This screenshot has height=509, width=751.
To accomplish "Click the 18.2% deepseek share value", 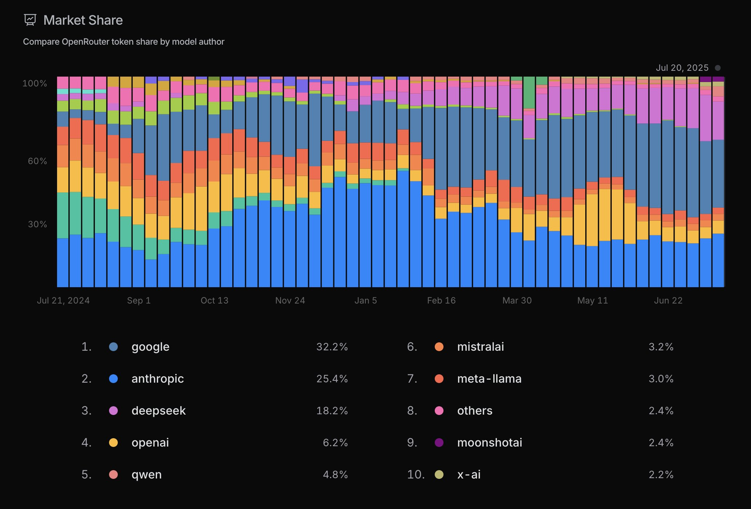I will click(332, 411).
